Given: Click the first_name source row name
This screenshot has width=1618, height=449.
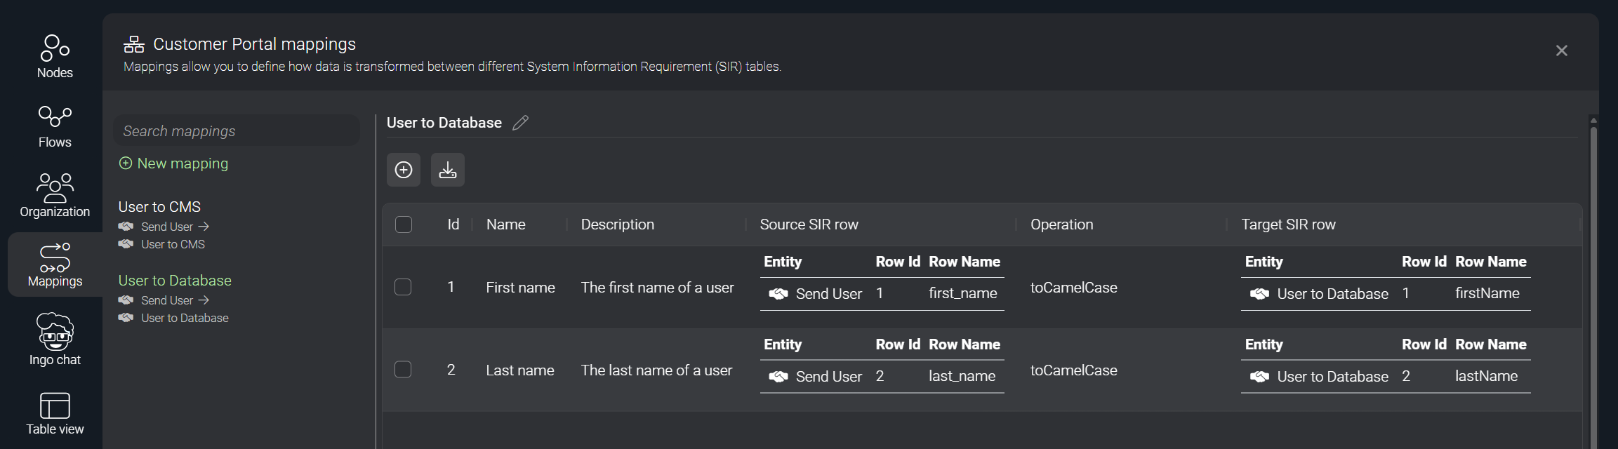Looking at the screenshot, I should coord(963,293).
